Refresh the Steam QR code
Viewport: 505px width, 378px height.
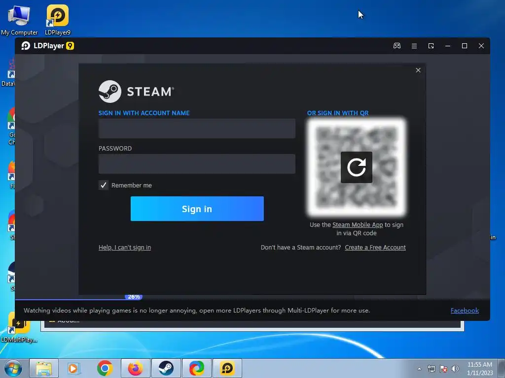(x=357, y=167)
